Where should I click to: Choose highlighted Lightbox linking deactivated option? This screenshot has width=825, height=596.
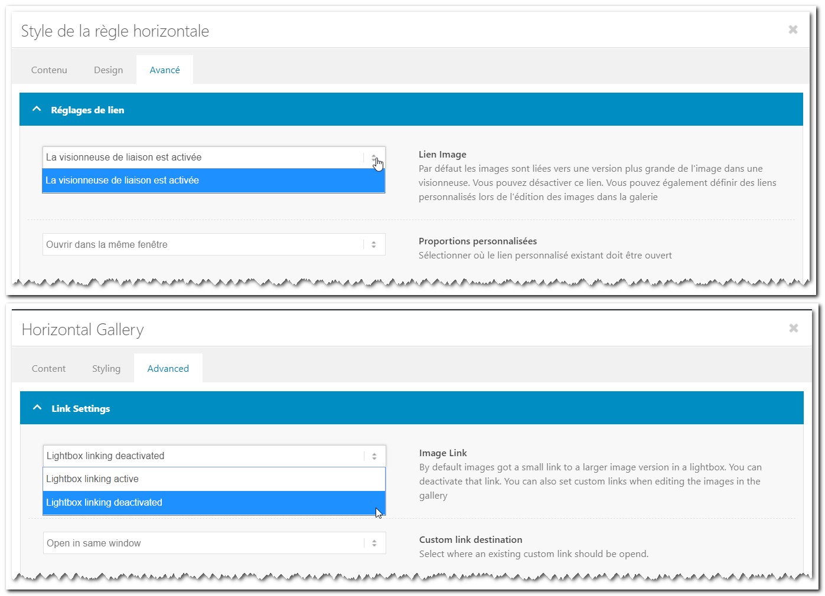point(214,503)
